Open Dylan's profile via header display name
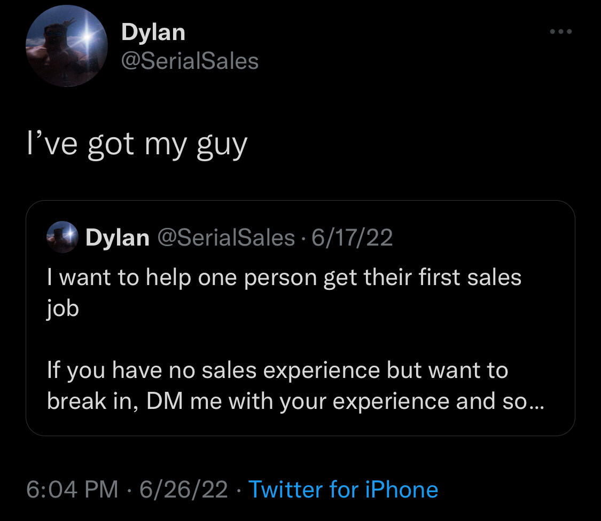Viewport: 601px width, 521px height. point(153,33)
